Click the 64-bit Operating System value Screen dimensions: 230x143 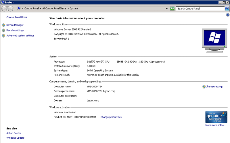click(100, 70)
